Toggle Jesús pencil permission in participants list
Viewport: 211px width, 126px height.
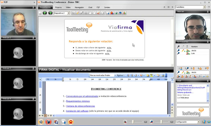click(x=183, y=51)
